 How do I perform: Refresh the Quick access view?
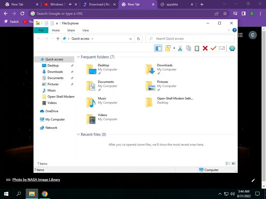click(x=138, y=39)
